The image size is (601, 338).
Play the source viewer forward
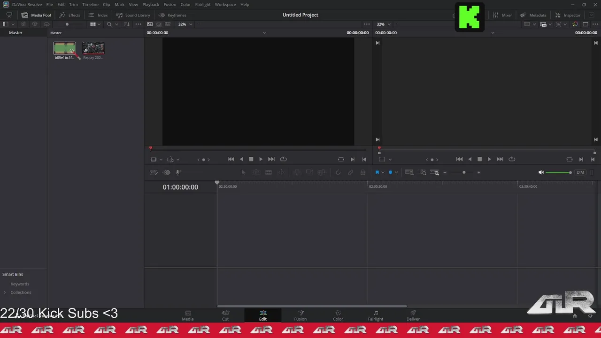pos(261,159)
